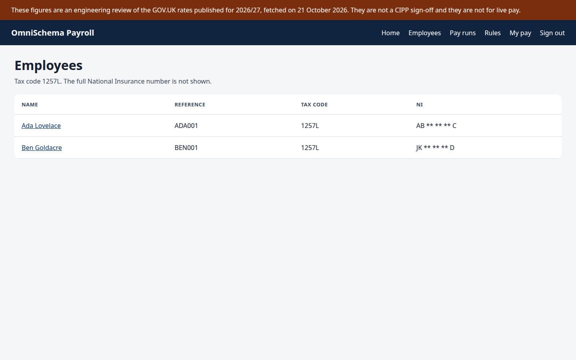The image size is (576, 360).
Task: Select the reference ADA001
Action: (x=186, y=126)
